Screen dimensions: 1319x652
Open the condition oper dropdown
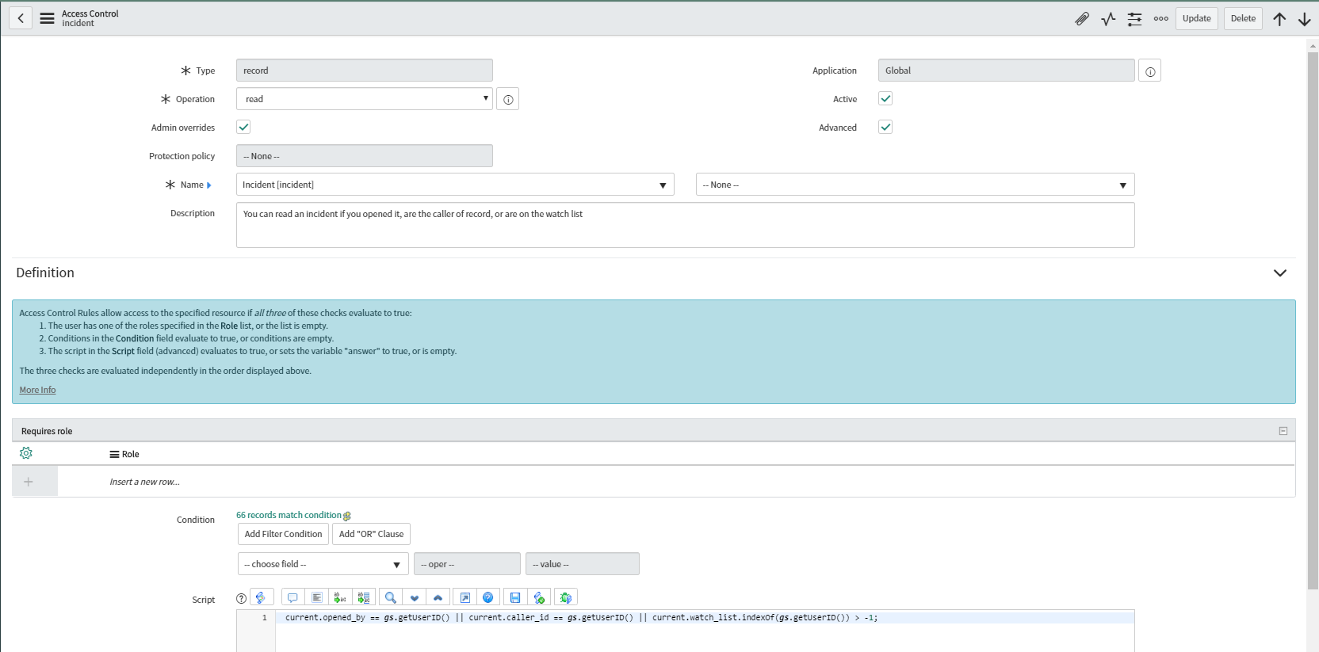[468, 564]
